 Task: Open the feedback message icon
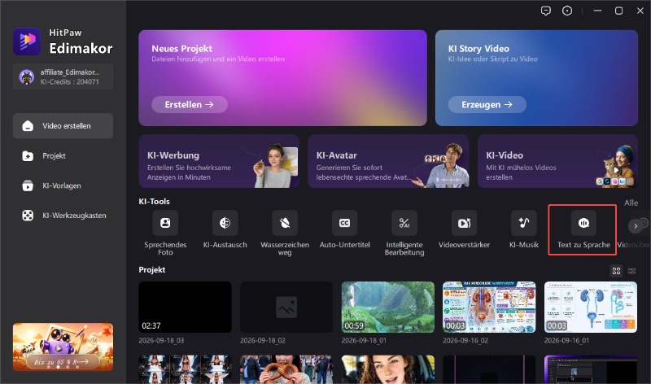point(545,11)
